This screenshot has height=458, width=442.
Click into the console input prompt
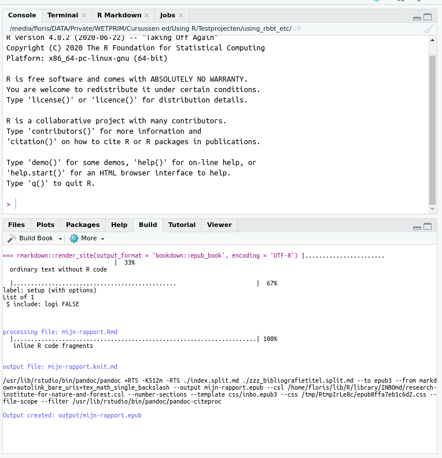pyautogui.click(x=216, y=204)
